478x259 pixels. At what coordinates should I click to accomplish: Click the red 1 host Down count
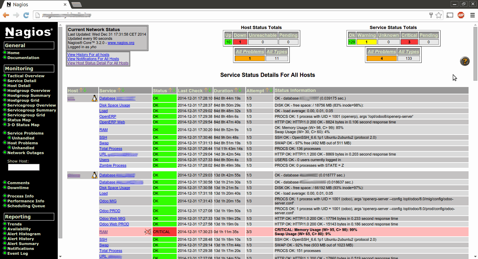[x=240, y=42]
